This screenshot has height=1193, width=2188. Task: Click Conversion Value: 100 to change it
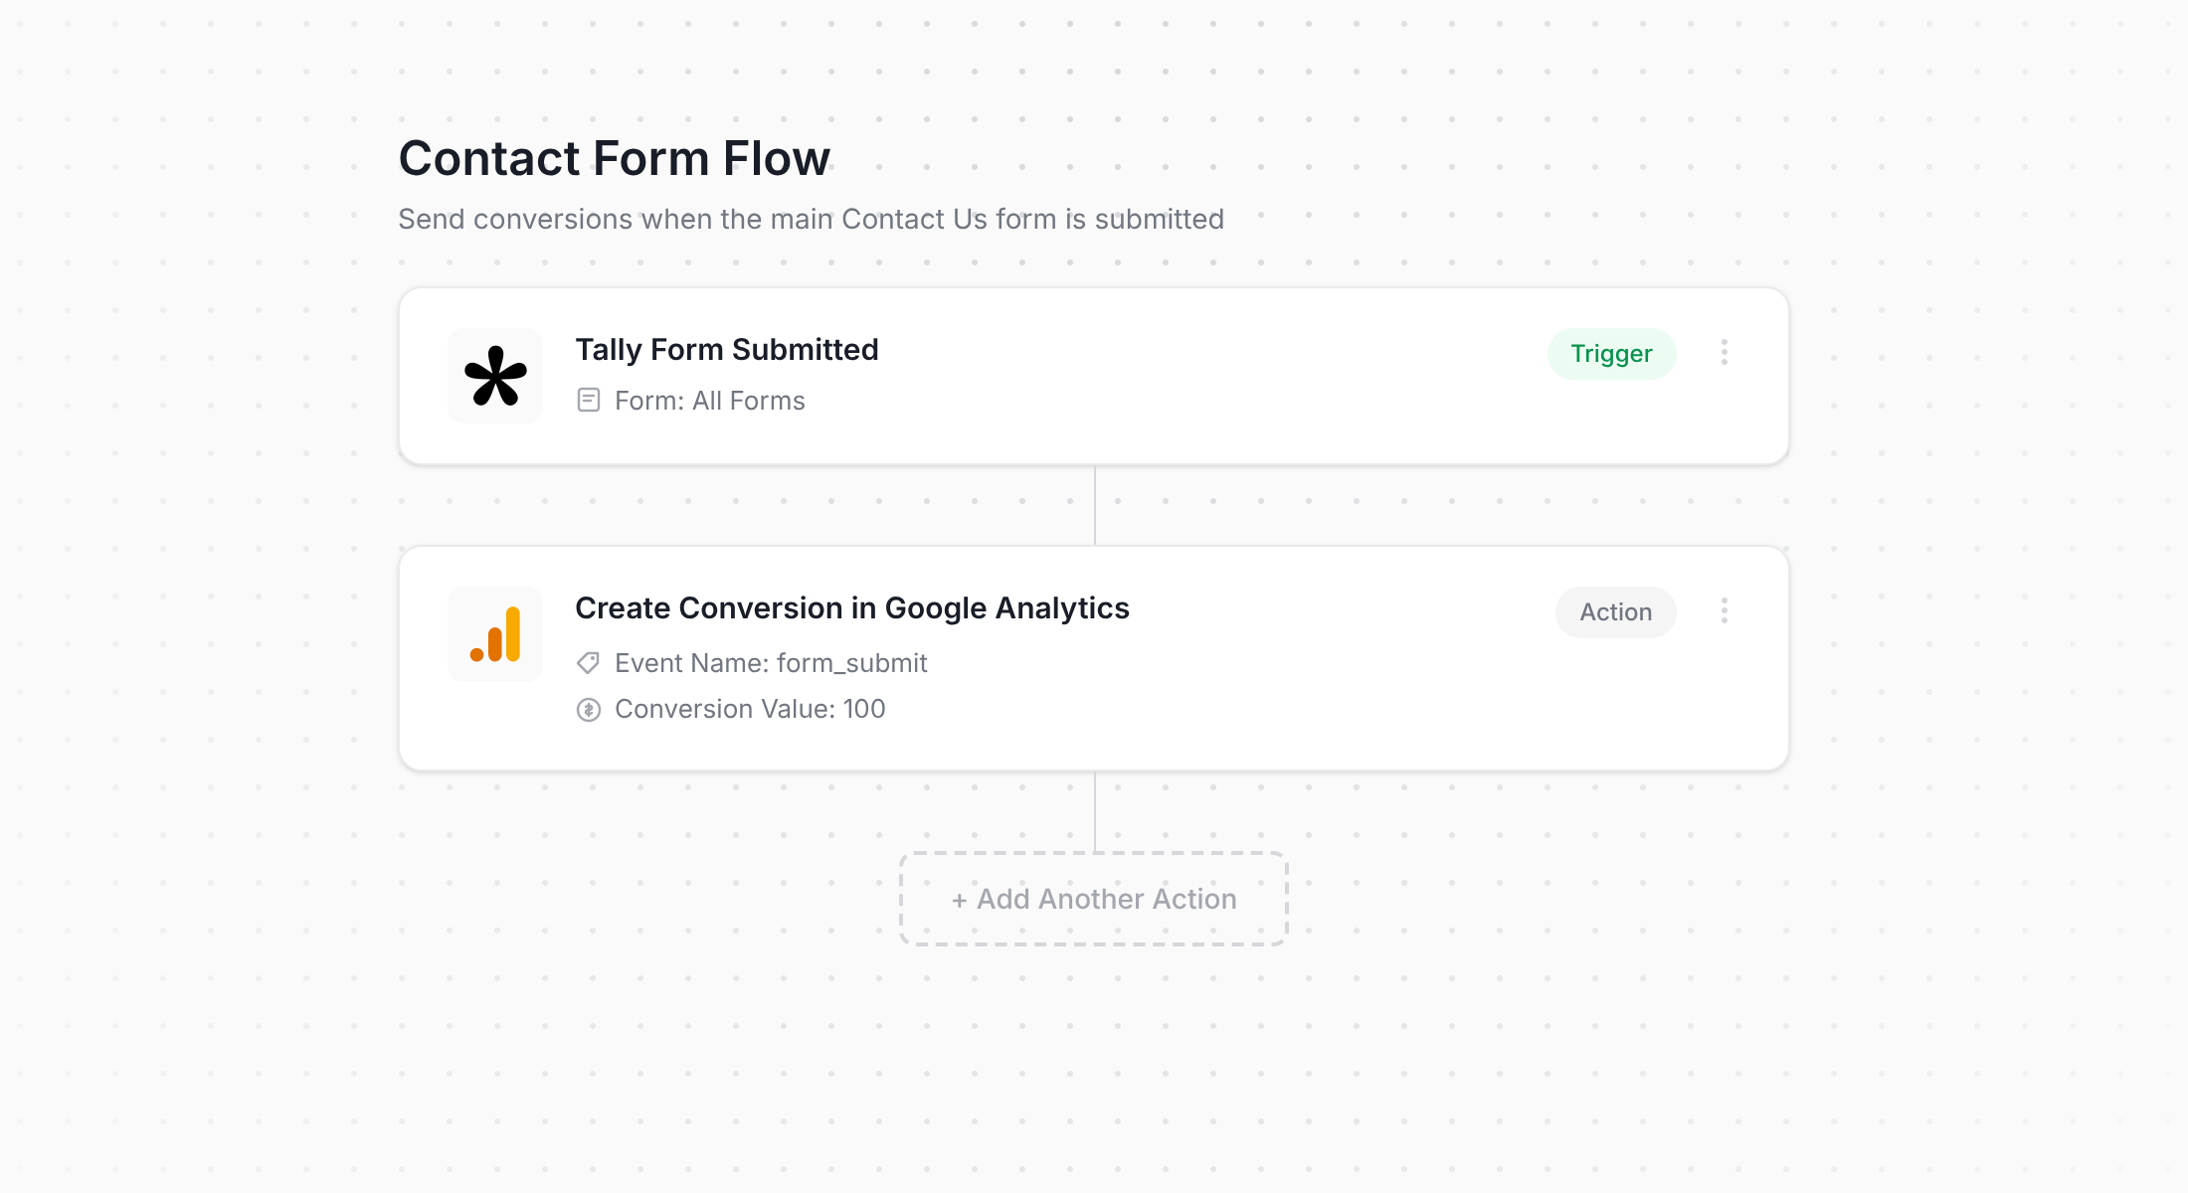tap(750, 709)
